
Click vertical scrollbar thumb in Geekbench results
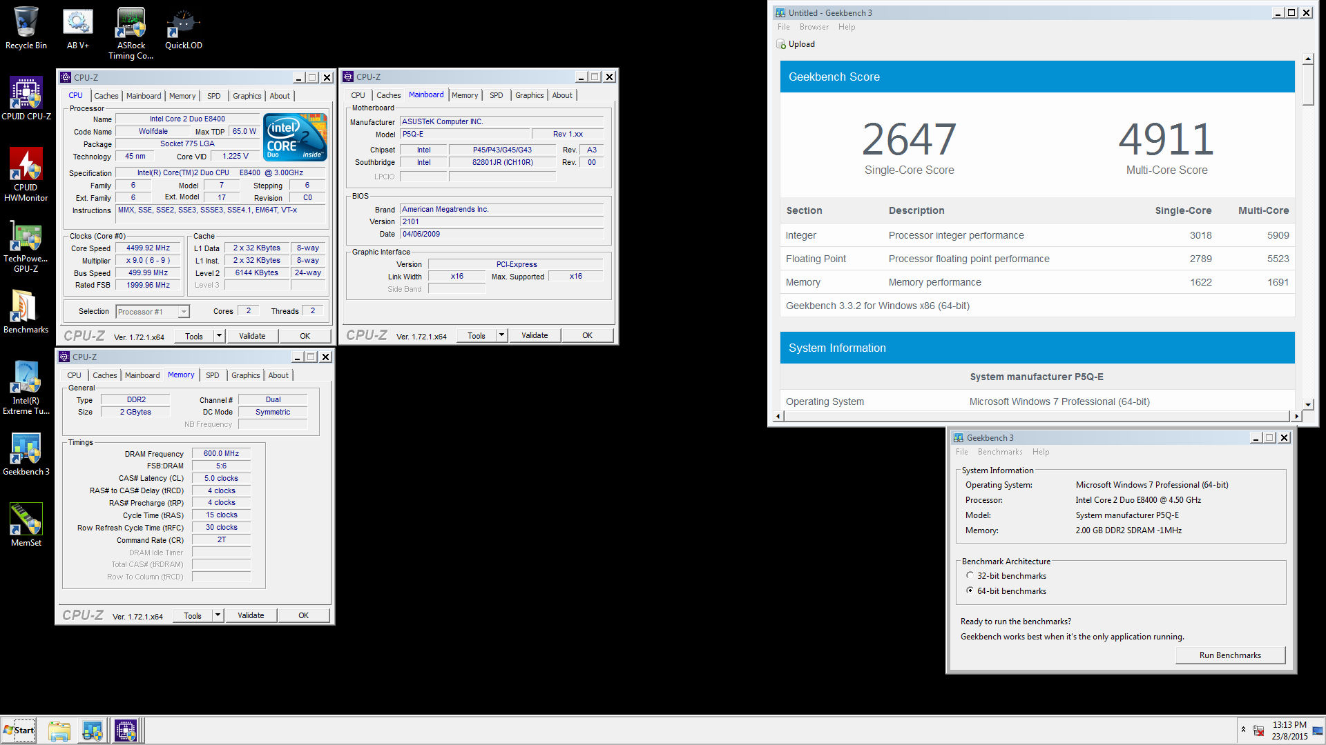pyautogui.click(x=1307, y=86)
